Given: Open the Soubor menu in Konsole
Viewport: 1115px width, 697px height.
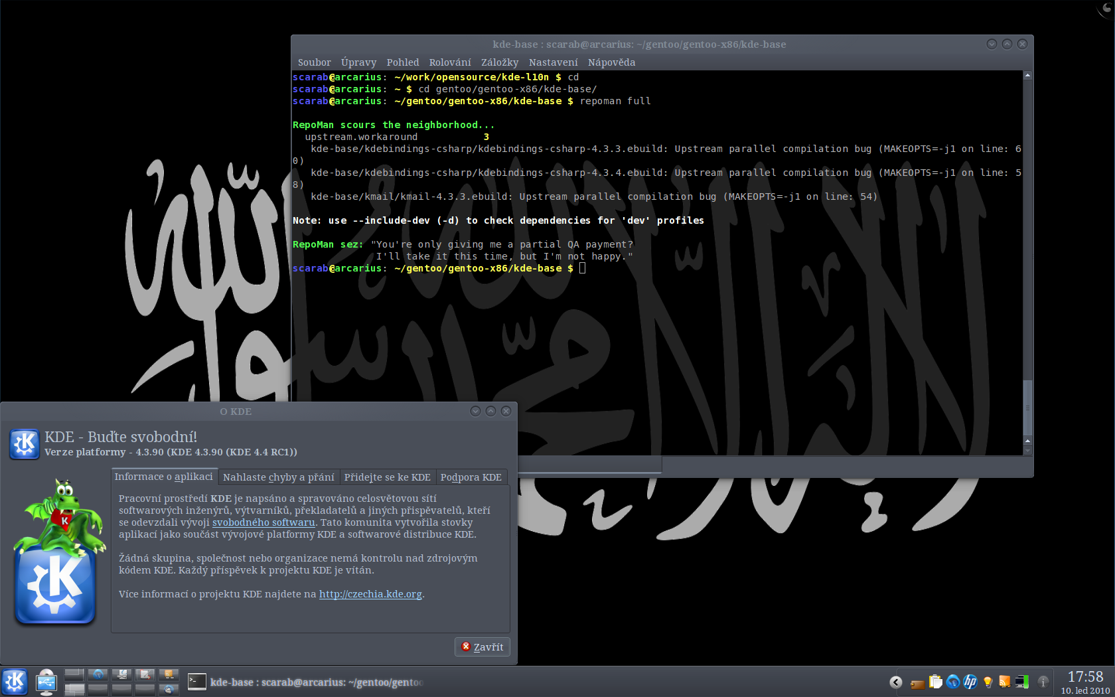Looking at the screenshot, I should [314, 62].
